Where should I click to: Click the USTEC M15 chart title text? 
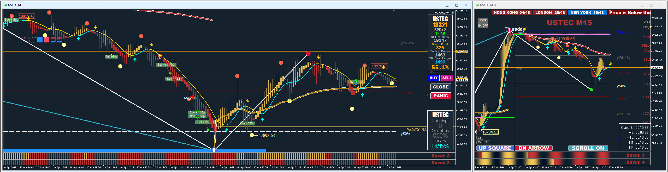[569, 23]
